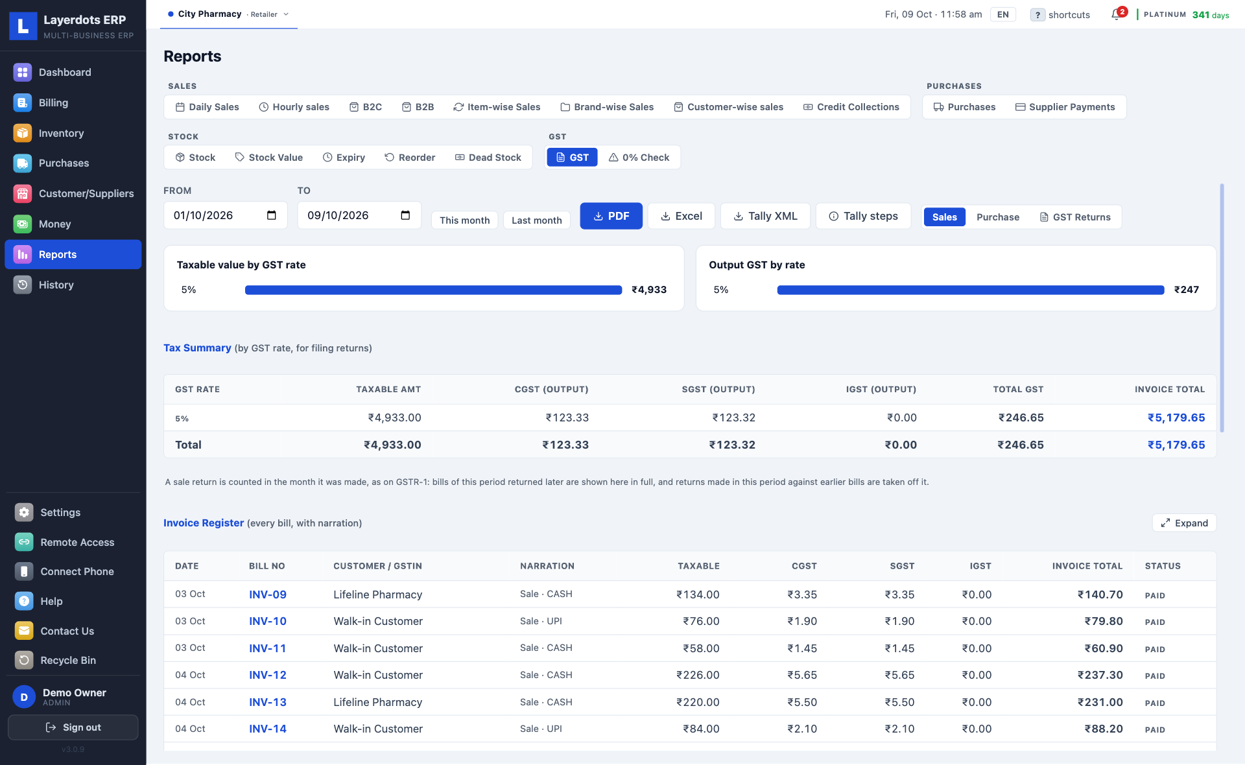Screen dimensions: 1245x765
Task: Select the This month date preset
Action: [x=464, y=220]
